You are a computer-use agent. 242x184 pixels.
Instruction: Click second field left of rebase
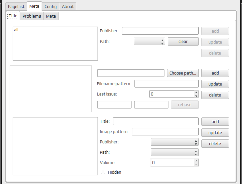point(151,104)
